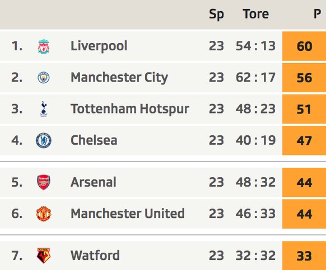Screen dimensions: 326x270
Task: Sort table by the Sp column header
Action: tap(216, 15)
